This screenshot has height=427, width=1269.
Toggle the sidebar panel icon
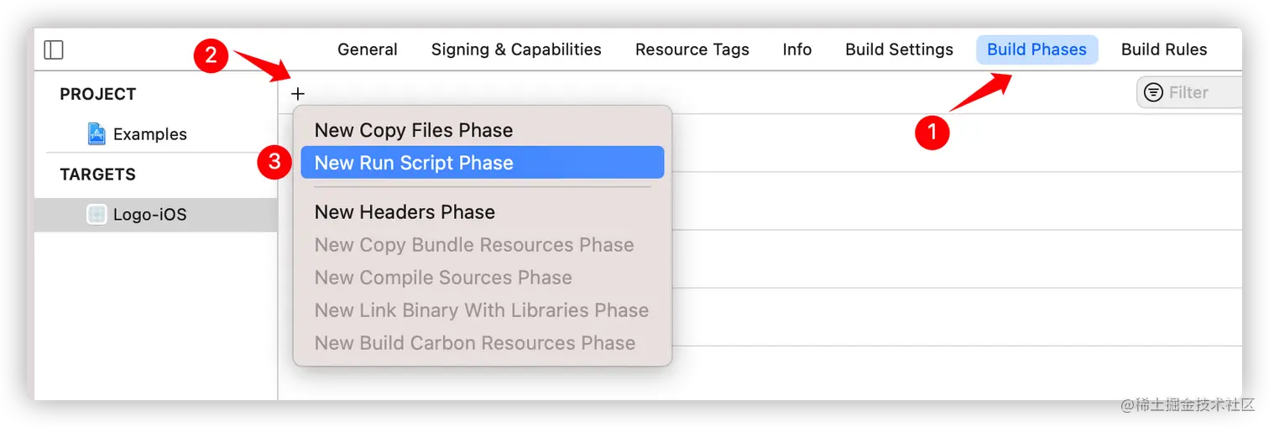pyautogui.click(x=54, y=50)
